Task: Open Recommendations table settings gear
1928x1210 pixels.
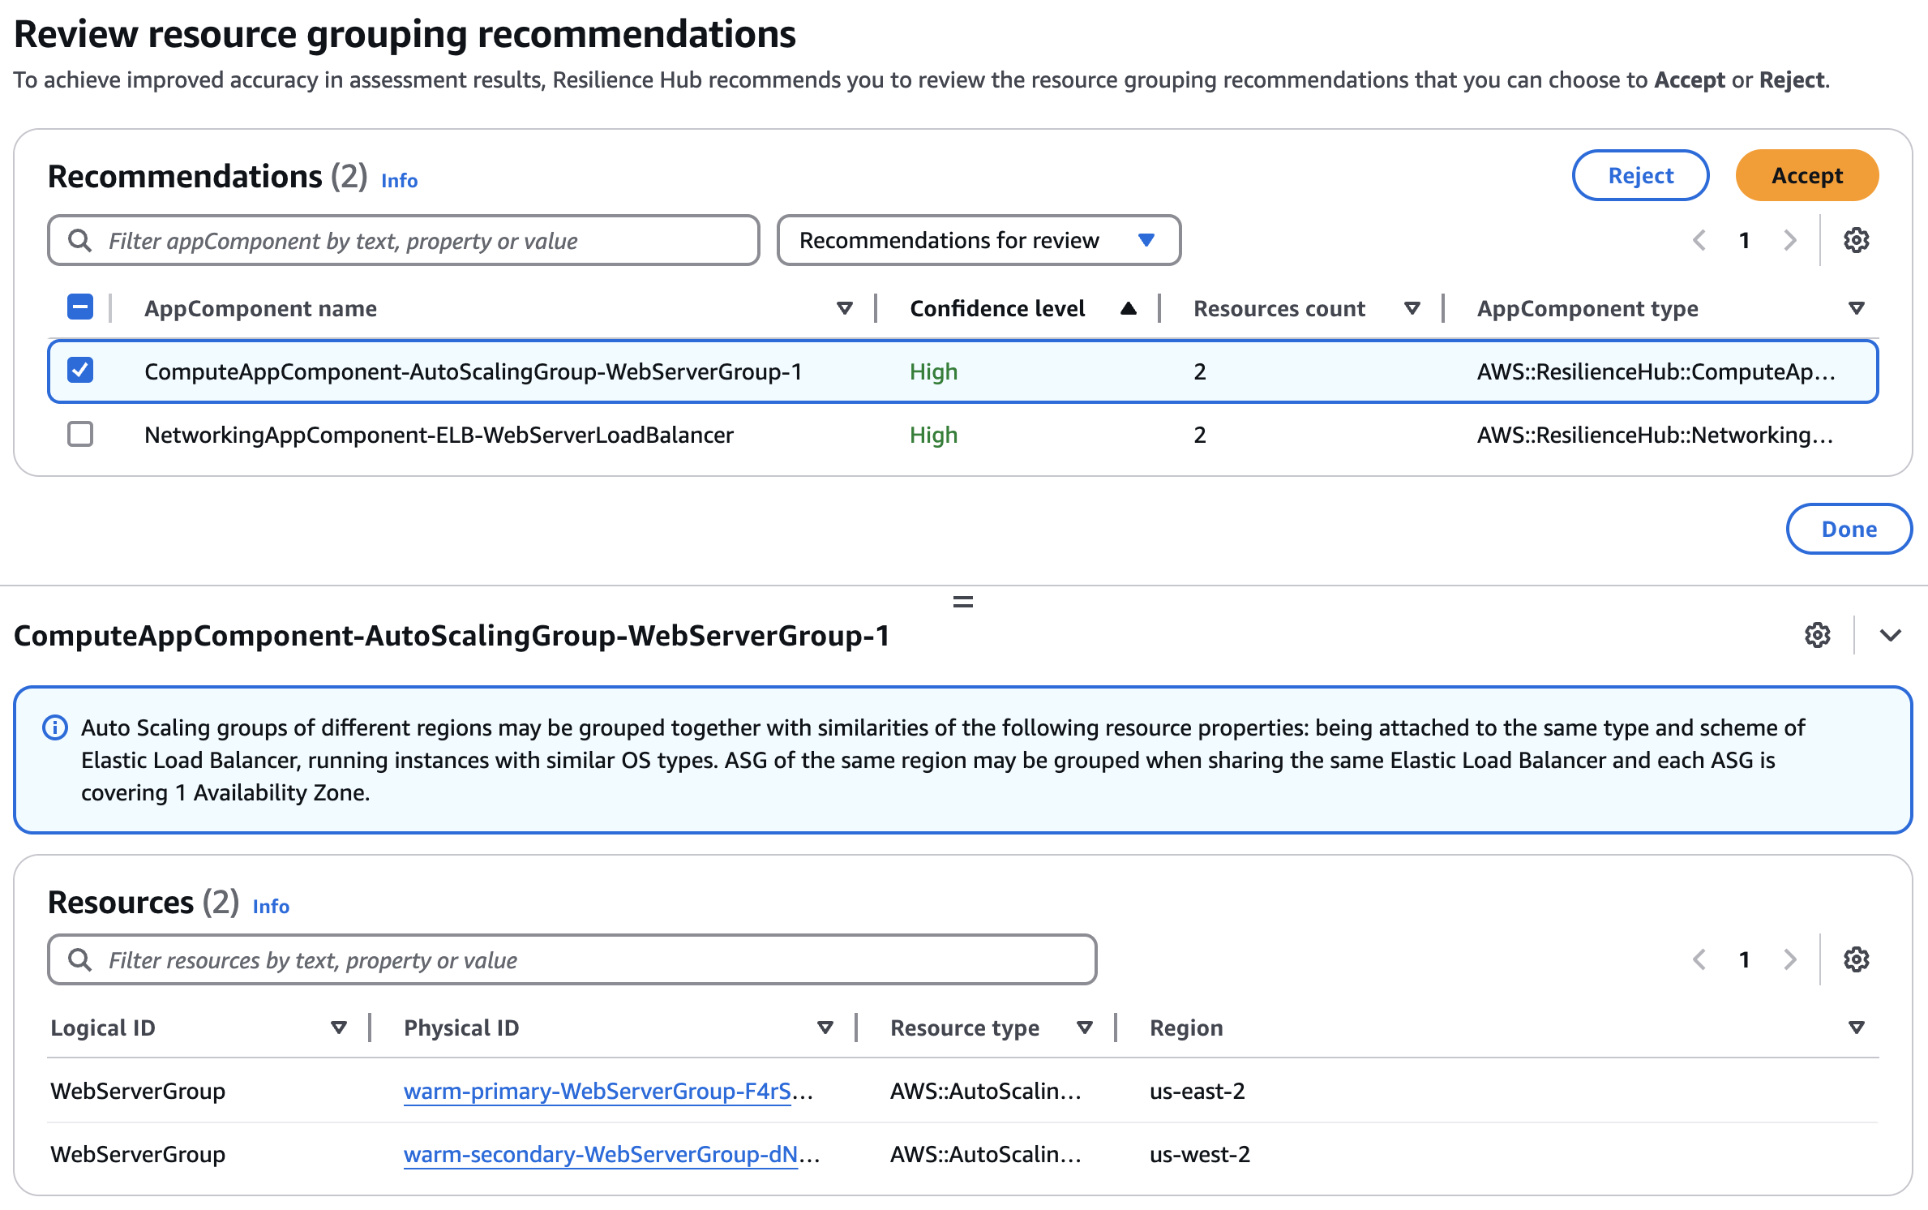Action: (x=1856, y=240)
